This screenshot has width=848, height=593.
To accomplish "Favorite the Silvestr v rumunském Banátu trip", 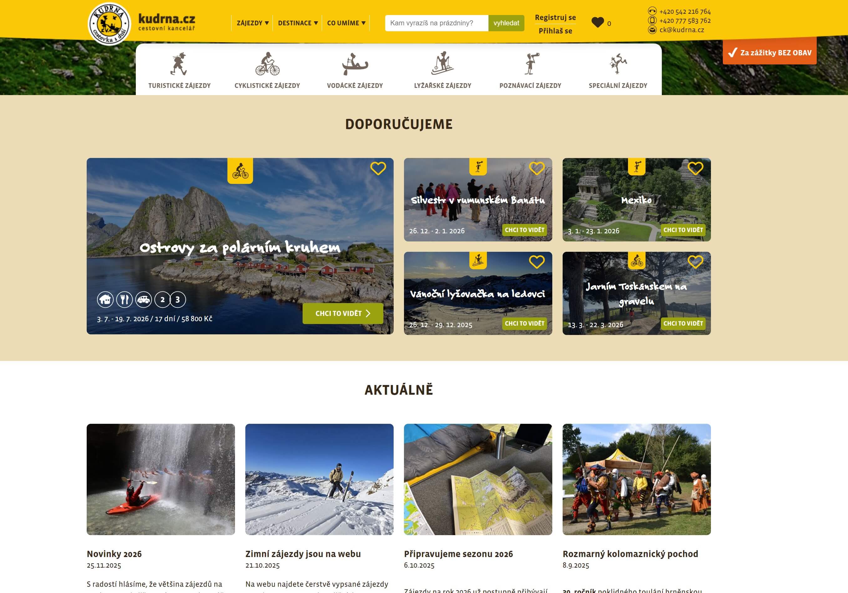I will [x=536, y=168].
